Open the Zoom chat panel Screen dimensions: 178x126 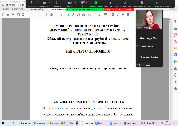(82, 3)
